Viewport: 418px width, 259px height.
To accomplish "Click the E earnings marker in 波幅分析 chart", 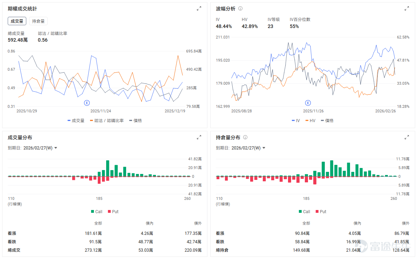I will click(308, 103).
